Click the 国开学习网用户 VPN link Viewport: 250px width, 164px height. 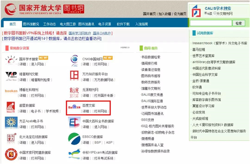[x=80, y=33]
